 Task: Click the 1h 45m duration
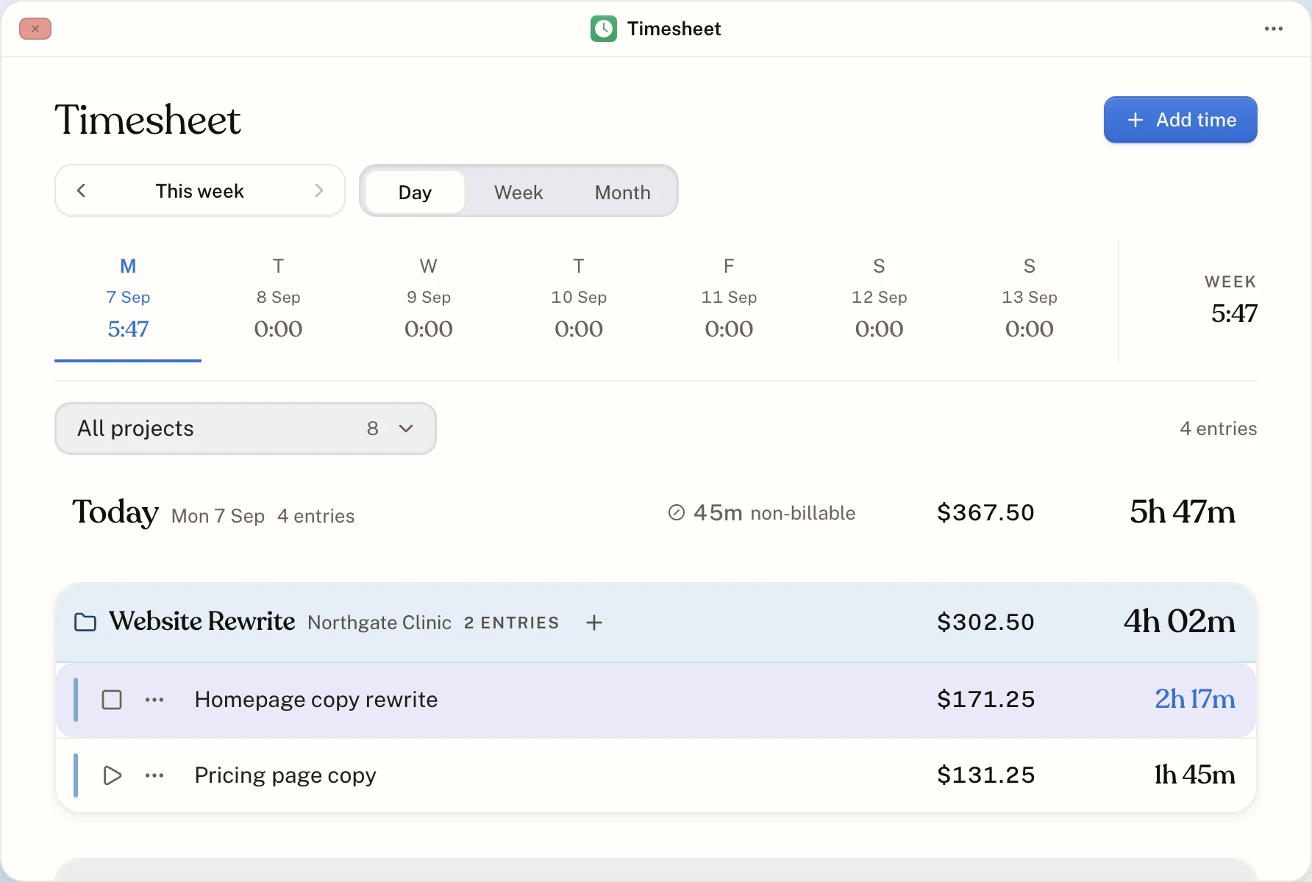pos(1194,775)
